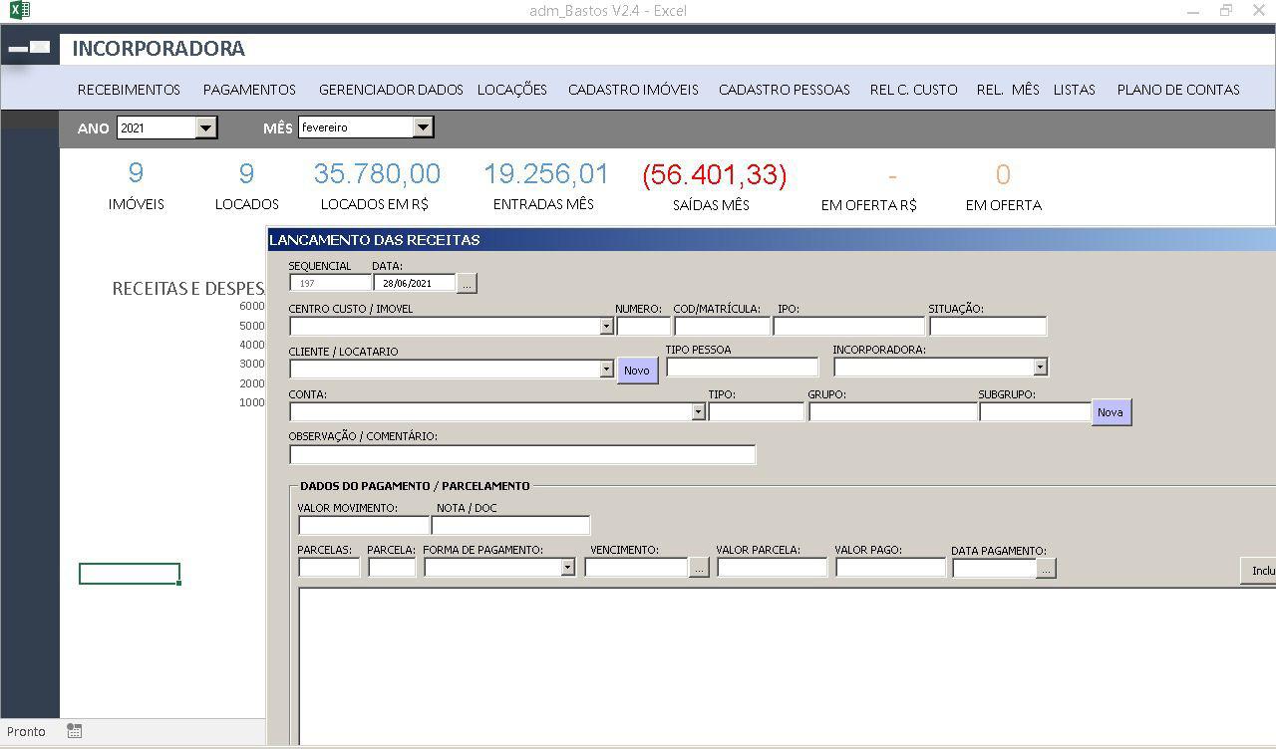1276x749 pixels.
Task: Go to CADASTRO IMÓVEIS menu item
Action: (633, 90)
